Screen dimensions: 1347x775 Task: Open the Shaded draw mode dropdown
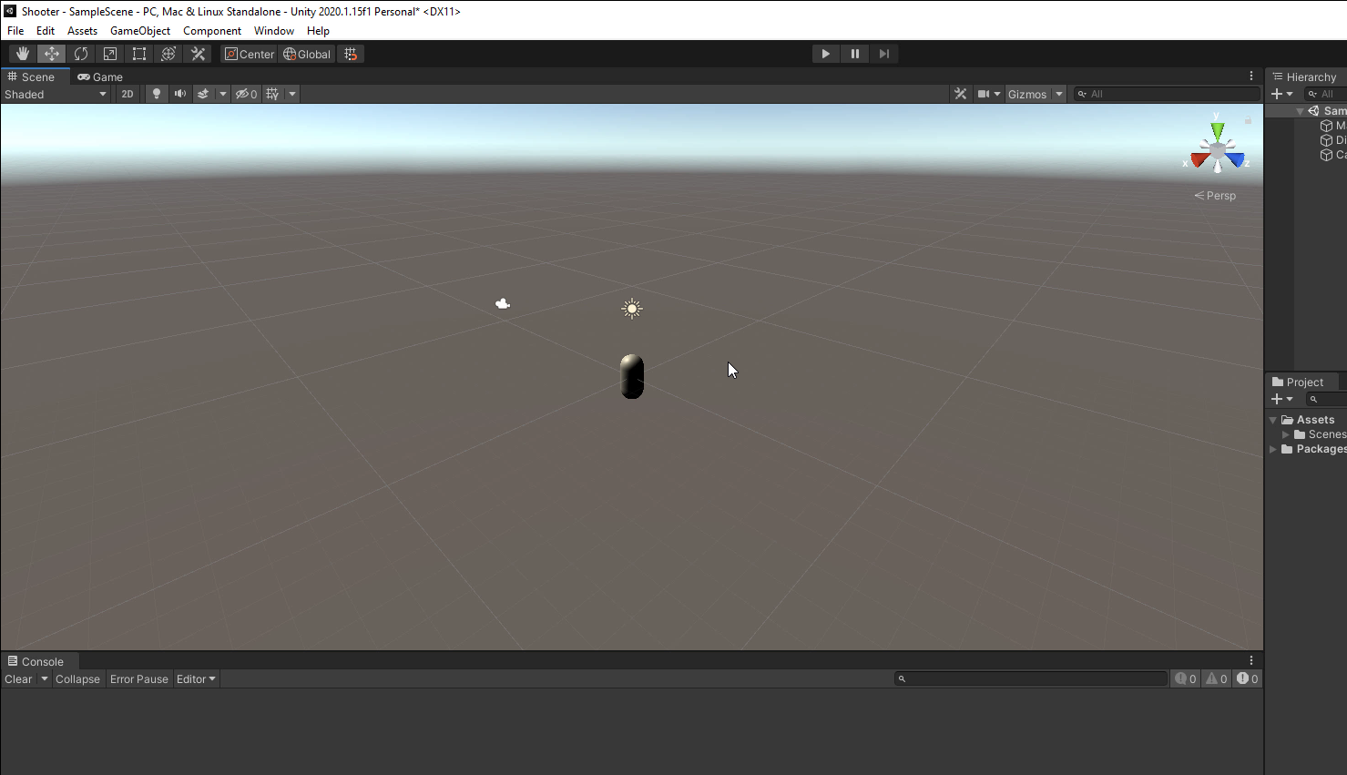56,94
